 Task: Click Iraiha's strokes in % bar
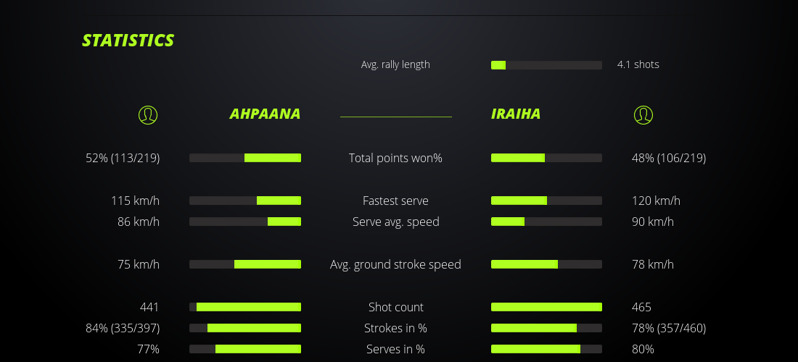tap(546, 328)
